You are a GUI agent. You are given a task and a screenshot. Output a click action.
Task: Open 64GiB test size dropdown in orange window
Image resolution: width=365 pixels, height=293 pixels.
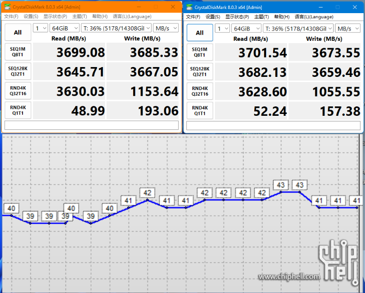pyautogui.click(x=64, y=28)
